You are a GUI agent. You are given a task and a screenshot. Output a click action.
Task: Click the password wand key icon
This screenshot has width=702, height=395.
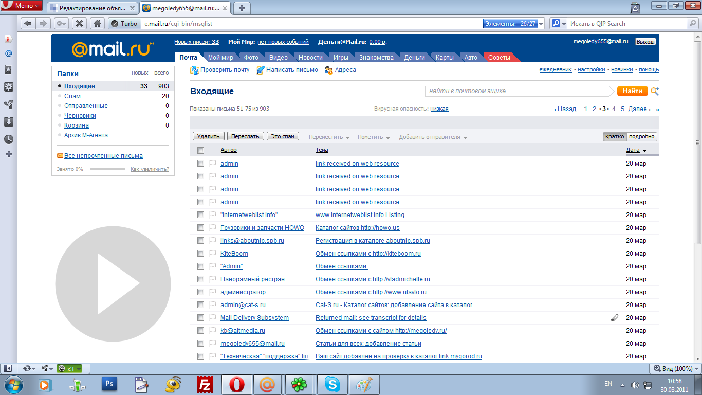pos(62,23)
